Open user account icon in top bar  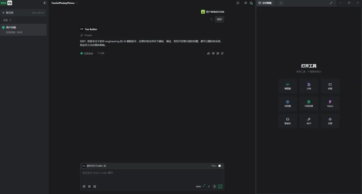pos(251,3)
